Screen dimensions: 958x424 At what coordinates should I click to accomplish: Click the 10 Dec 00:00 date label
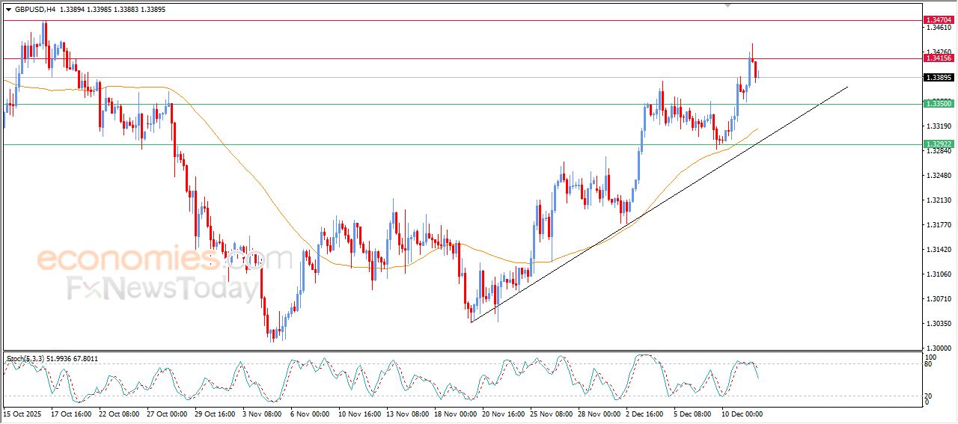click(x=742, y=413)
